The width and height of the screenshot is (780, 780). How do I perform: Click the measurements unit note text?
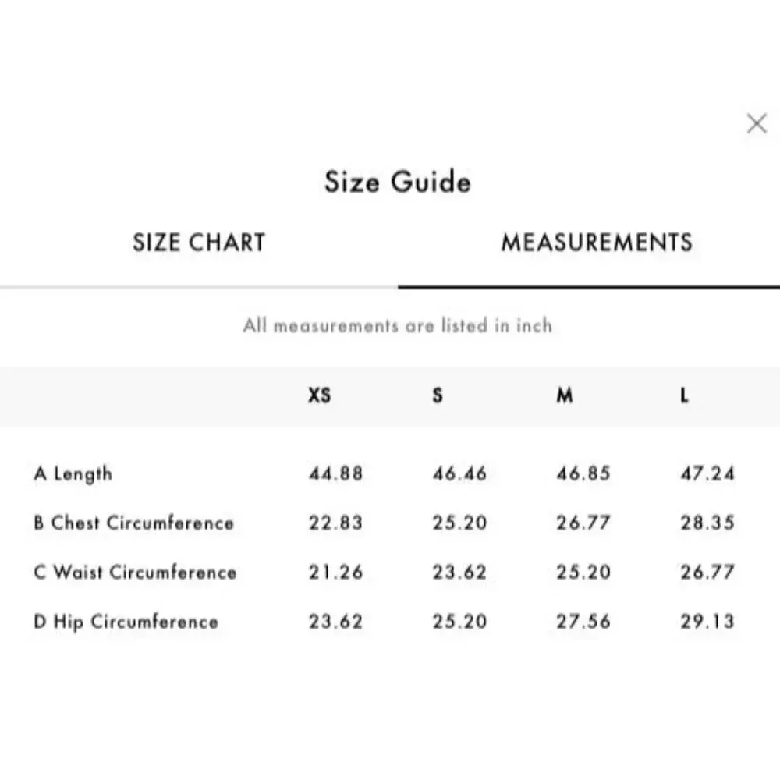397,325
